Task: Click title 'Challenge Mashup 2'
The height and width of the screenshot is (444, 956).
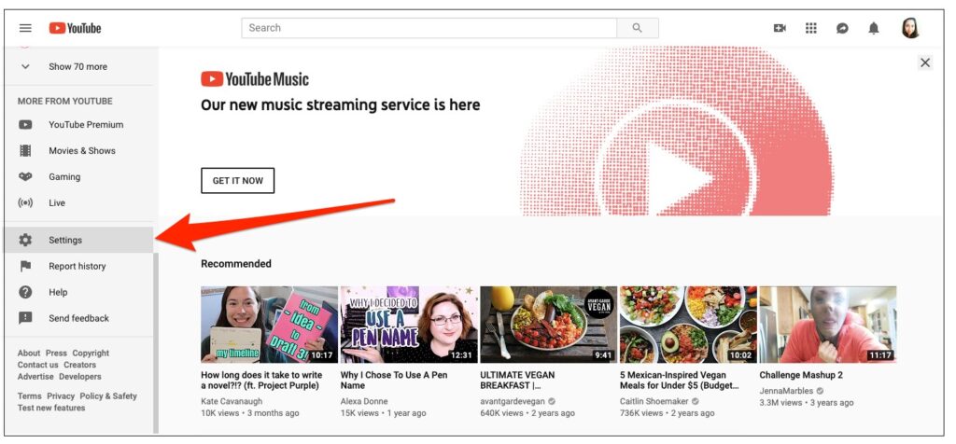Action: tap(801, 375)
